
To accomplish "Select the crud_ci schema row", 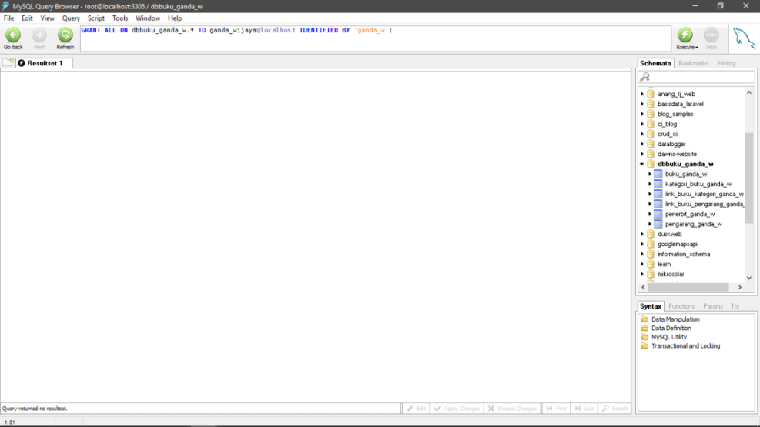I will 668,134.
